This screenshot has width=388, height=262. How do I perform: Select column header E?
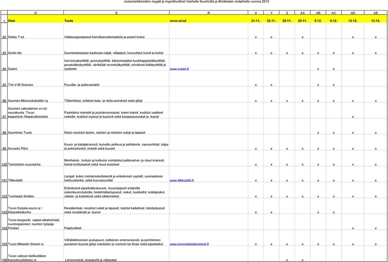(x=116, y=13)
